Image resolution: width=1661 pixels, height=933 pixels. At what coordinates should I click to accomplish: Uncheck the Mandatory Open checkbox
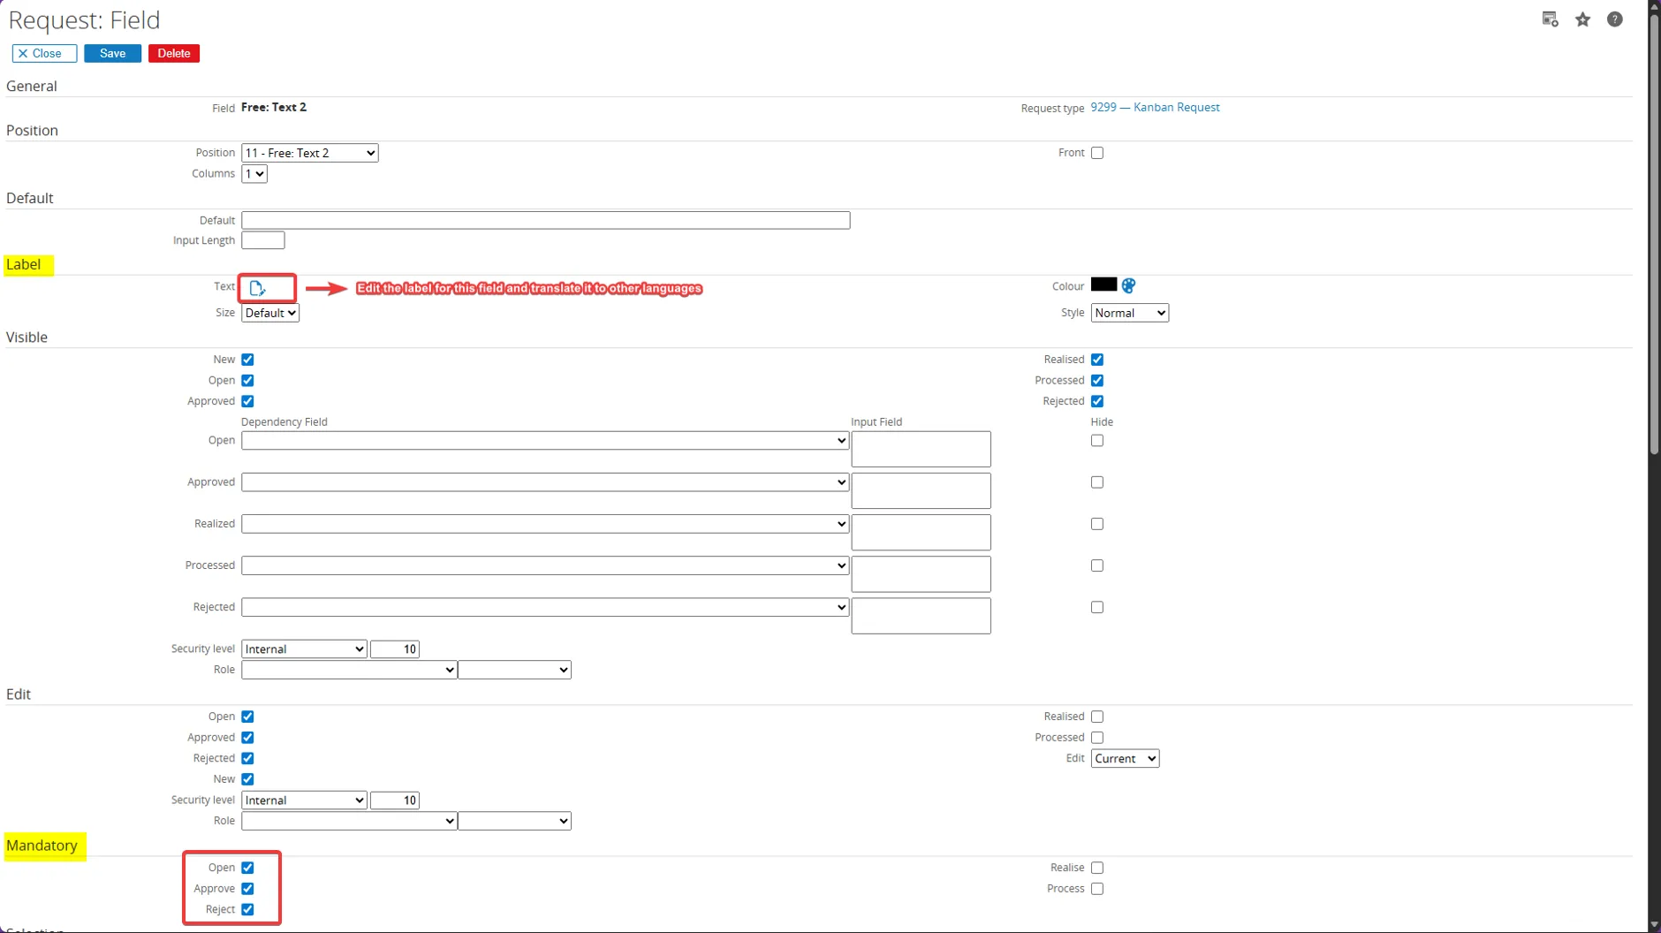coord(247,868)
